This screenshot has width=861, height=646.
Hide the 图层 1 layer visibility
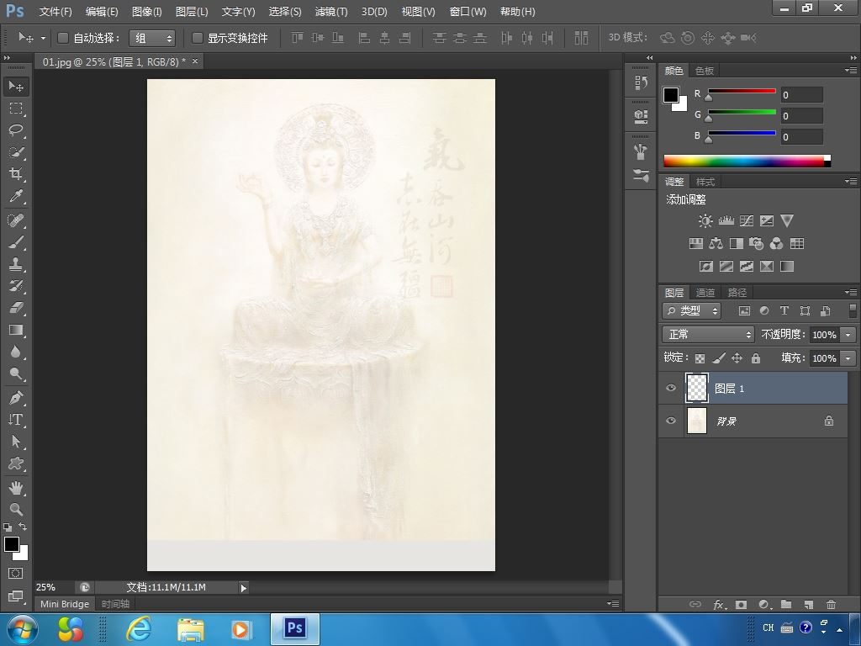(670, 388)
